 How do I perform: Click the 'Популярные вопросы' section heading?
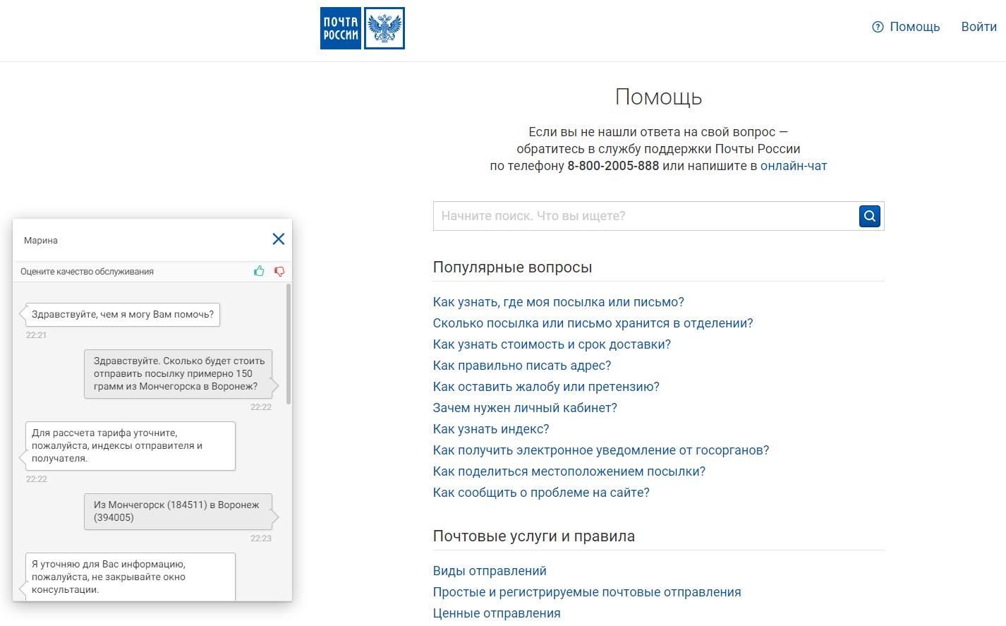pyautogui.click(x=512, y=267)
